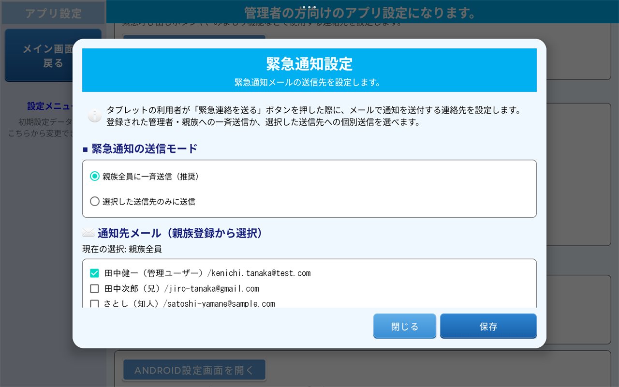Screen dimensions: 619x387
Task: Check 田中次郎（兄） recipient checkbox
Action: coord(95,289)
